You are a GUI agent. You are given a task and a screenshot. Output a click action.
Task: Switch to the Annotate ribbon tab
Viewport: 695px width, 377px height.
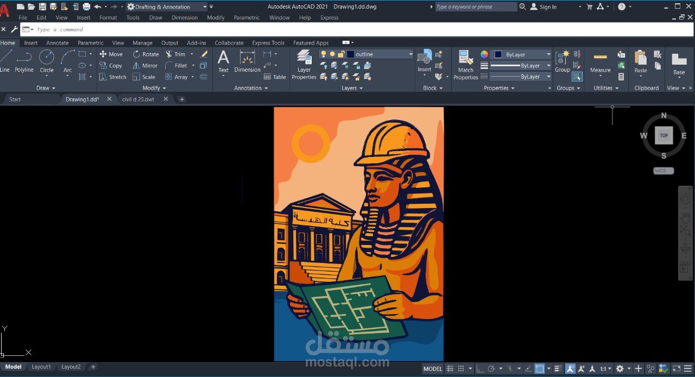pyautogui.click(x=57, y=43)
